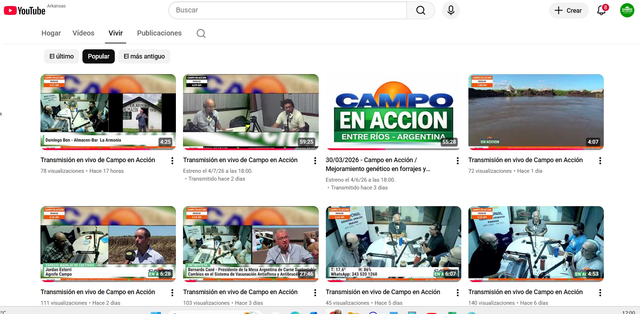Click the Crear button
The height and width of the screenshot is (314, 640).
569,10
